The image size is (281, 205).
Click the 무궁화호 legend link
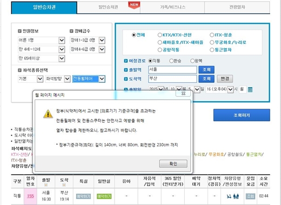tap(216, 154)
